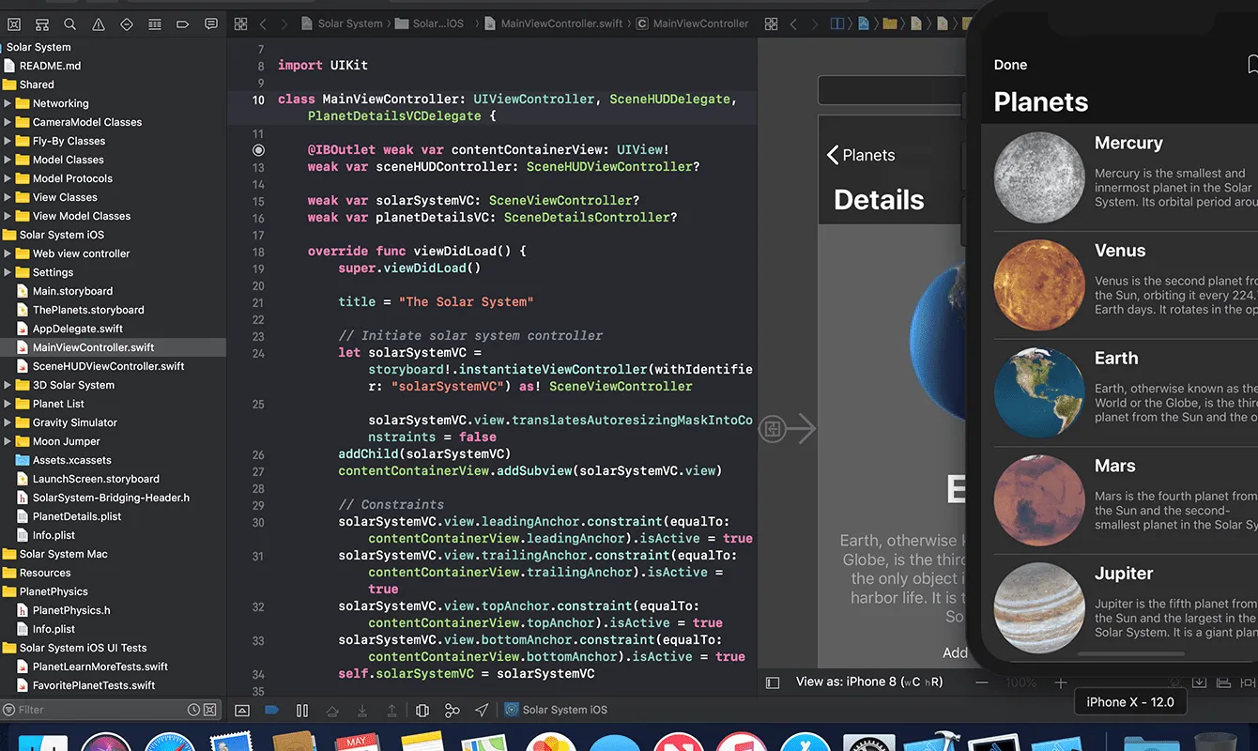The height and width of the screenshot is (751, 1258).
Task: Toggle the breakpoint on line 12
Action: (x=258, y=149)
